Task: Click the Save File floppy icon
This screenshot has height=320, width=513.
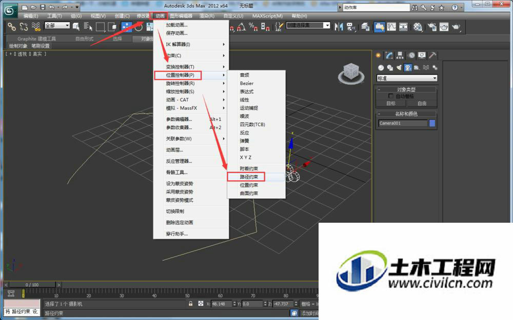Action: pyautogui.click(x=43, y=7)
